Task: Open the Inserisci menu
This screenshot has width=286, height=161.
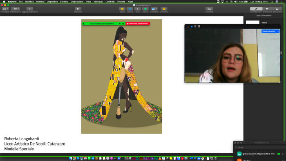Action: [x=40, y=2]
